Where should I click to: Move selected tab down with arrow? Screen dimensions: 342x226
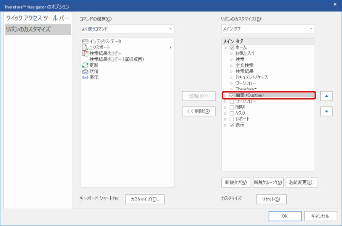[326, 111]
